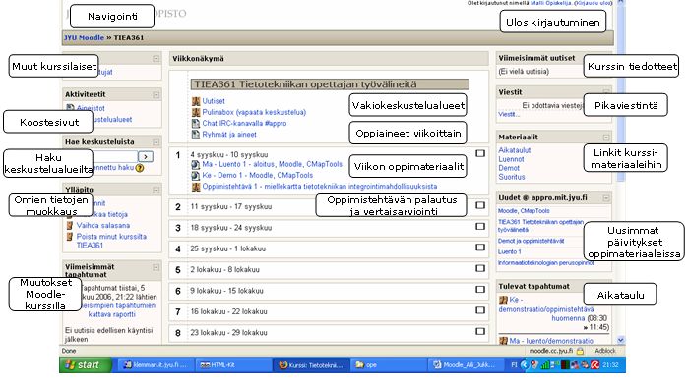This screenshot has height=386, width=688.
Task: Collapse the Materiaalit block
Action: coord(606,138)
